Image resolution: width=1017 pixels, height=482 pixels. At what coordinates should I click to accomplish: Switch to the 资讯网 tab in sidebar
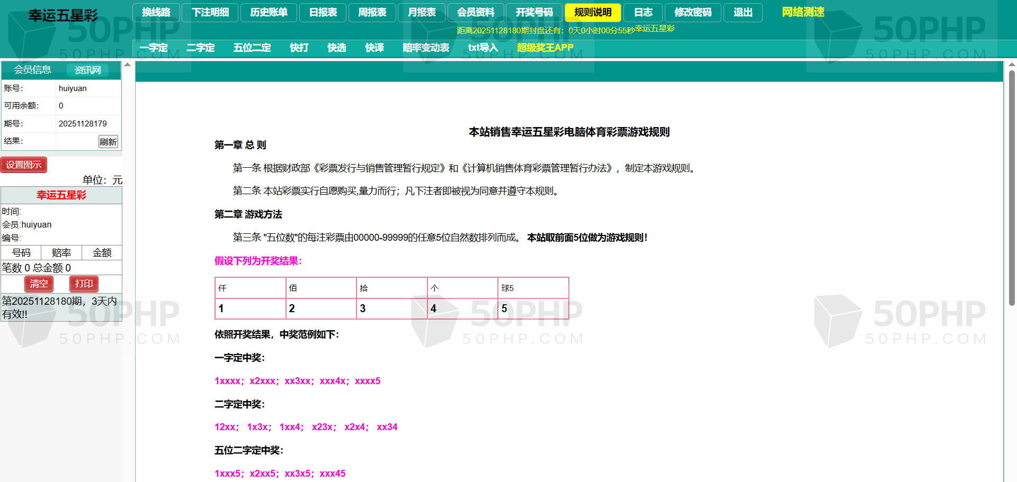point(87,70)
